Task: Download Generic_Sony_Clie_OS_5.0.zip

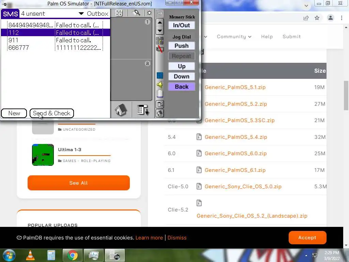Action: (243, 187)
